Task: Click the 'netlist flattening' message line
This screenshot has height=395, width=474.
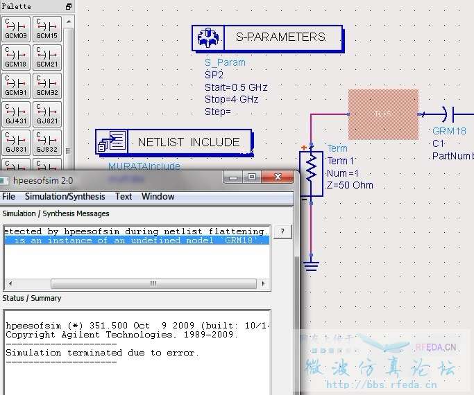Action: [x=137, y=231]
